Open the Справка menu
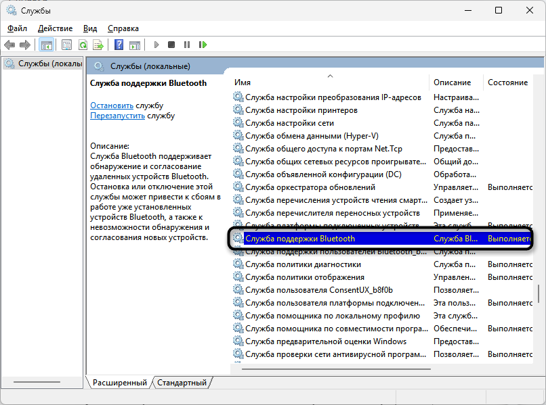Image resolution: width=546 pixels, height=405 pixels. (x=123, y=28)
